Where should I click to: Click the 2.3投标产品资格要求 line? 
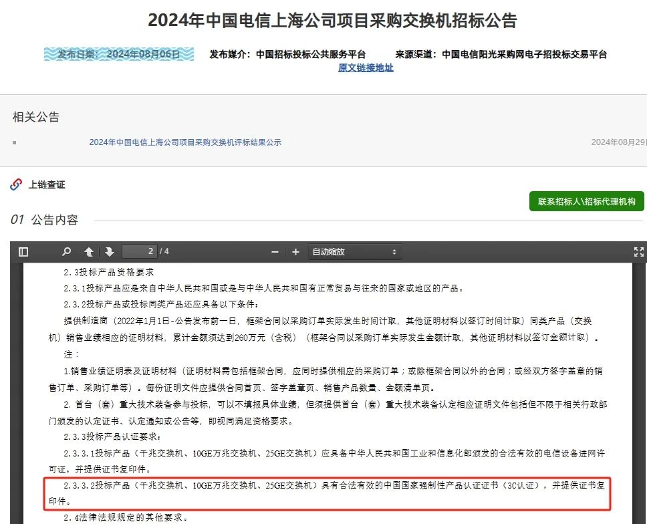coord(108,272)
